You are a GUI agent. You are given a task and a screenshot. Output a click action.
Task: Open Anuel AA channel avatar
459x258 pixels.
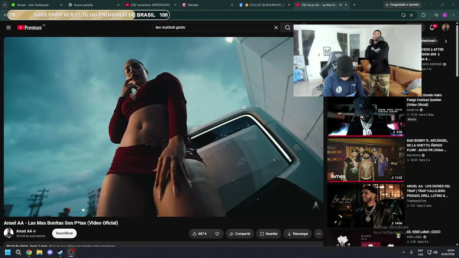(9, 233)
